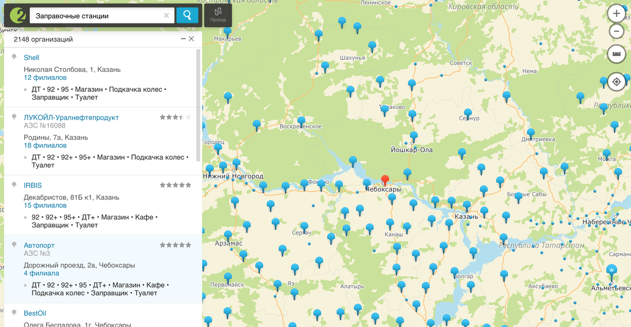Image resolution: width=631 pixels, height=327 pixels.
Task: Click the pin icon beside ЛУКОЙЛ-Уралнефтепродукт
Action: click(x=14, y=117)
